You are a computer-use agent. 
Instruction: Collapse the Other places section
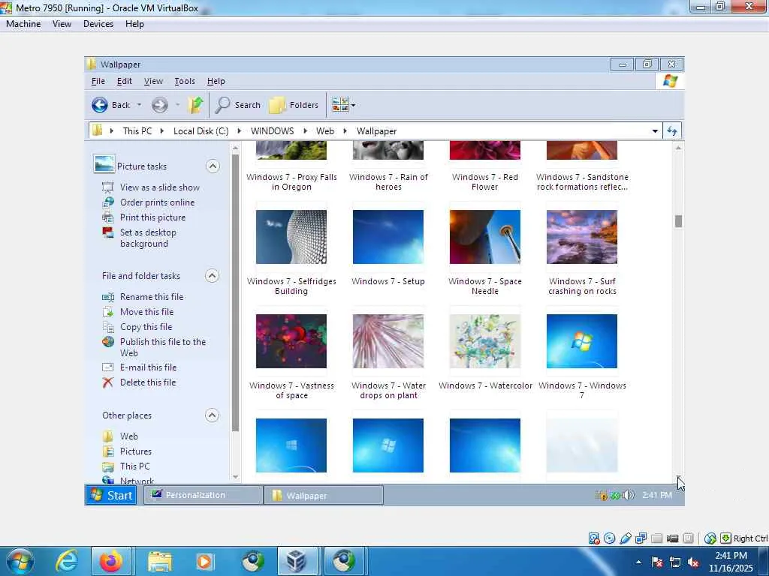click(x=212, y=415)
